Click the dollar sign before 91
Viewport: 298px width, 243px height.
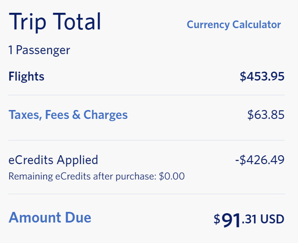pos(217,220)
